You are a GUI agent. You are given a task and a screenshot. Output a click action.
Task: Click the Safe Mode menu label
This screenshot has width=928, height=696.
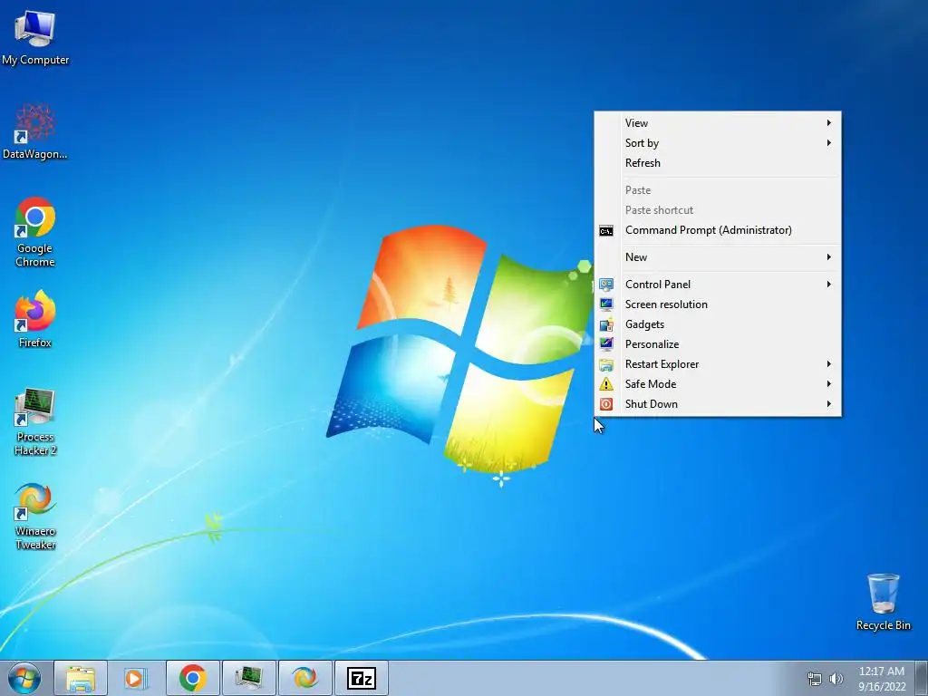[651, 384]
